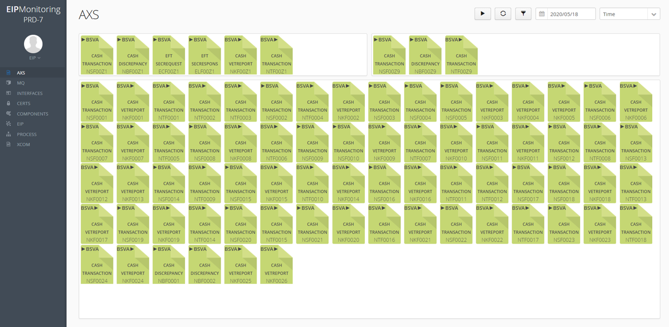Expand the EIP user menu under avatar
The height and width of the screenshot is (327, 669).
[34, 58]
